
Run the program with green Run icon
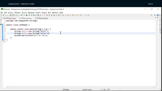[34, 15]
